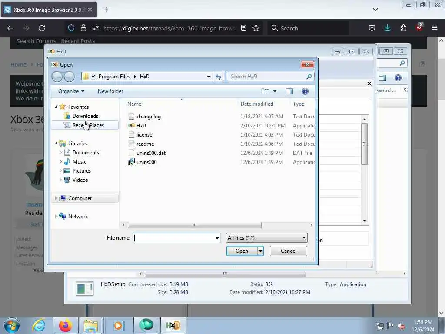Open the Firefox extensions puzzle icon
445x334 pixels.
click(x=403, y=28)
